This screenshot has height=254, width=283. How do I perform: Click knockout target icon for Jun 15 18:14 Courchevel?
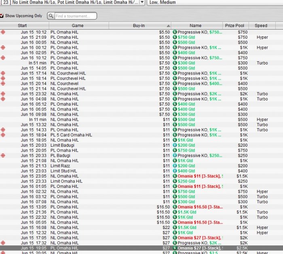[x=3, y=78]
